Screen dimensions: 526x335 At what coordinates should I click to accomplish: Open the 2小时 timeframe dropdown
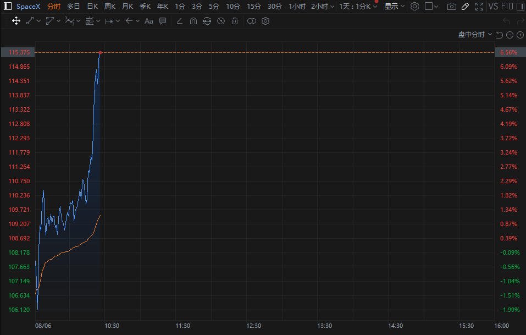[323, 7]
